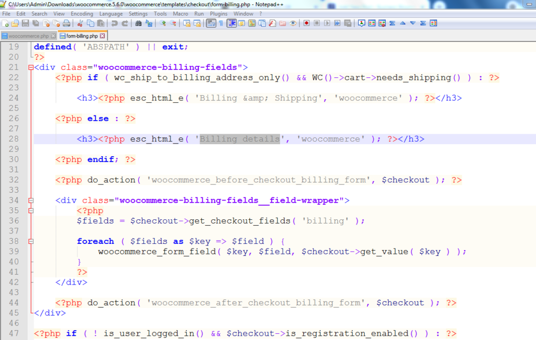
Task: Select the form-billing.php tab
Action: (82, 36)
